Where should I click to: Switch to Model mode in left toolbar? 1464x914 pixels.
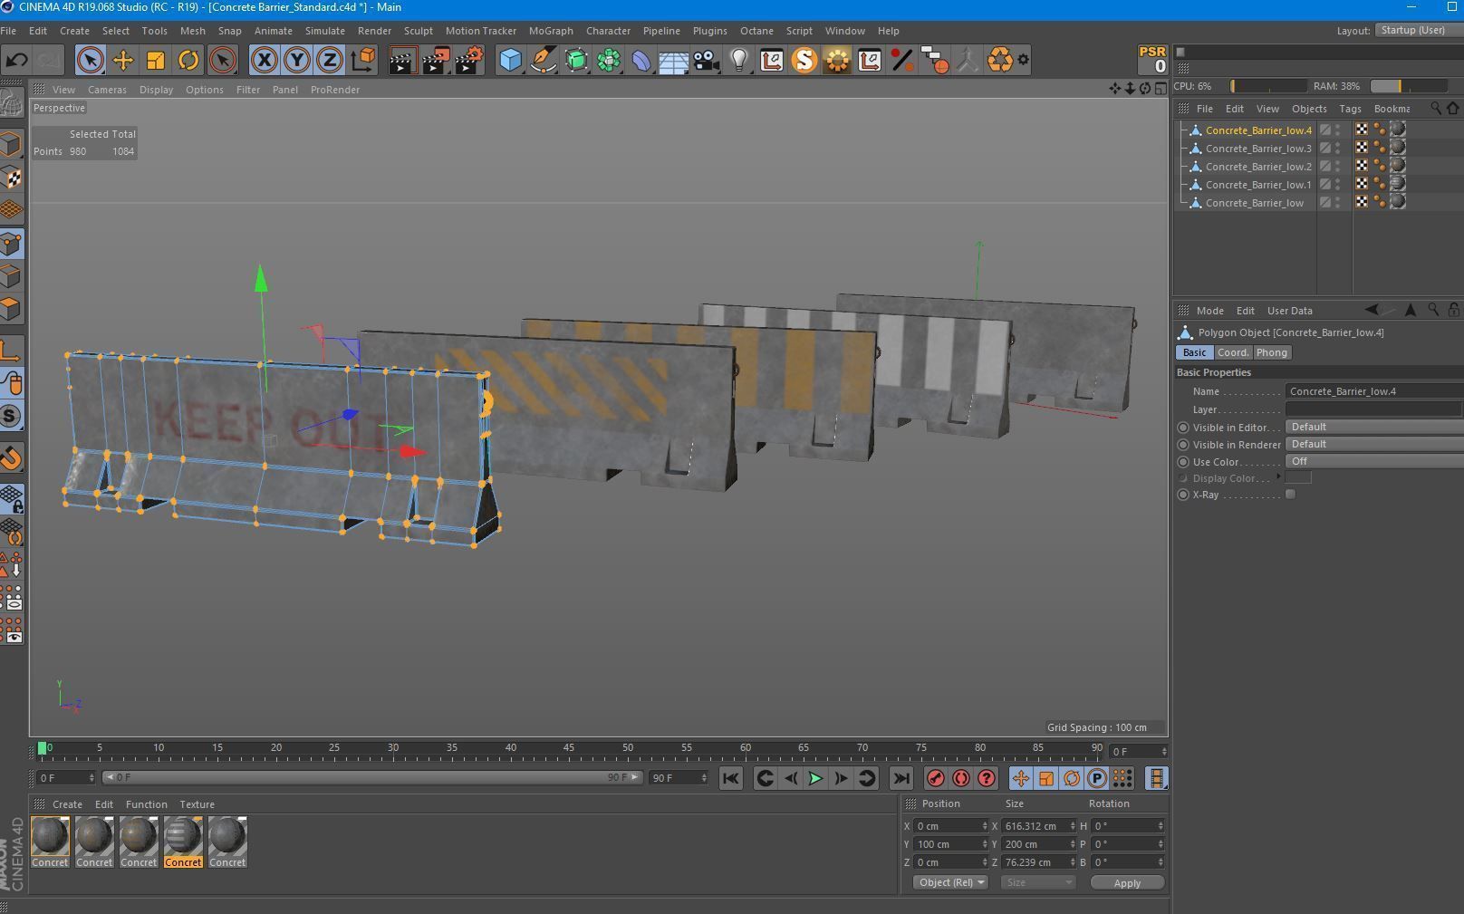11,145
